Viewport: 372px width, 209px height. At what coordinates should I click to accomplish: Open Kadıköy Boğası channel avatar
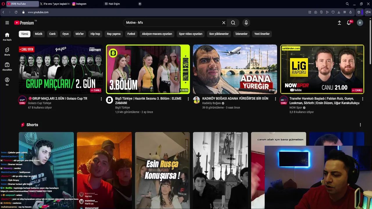click(x=196, y=100)
